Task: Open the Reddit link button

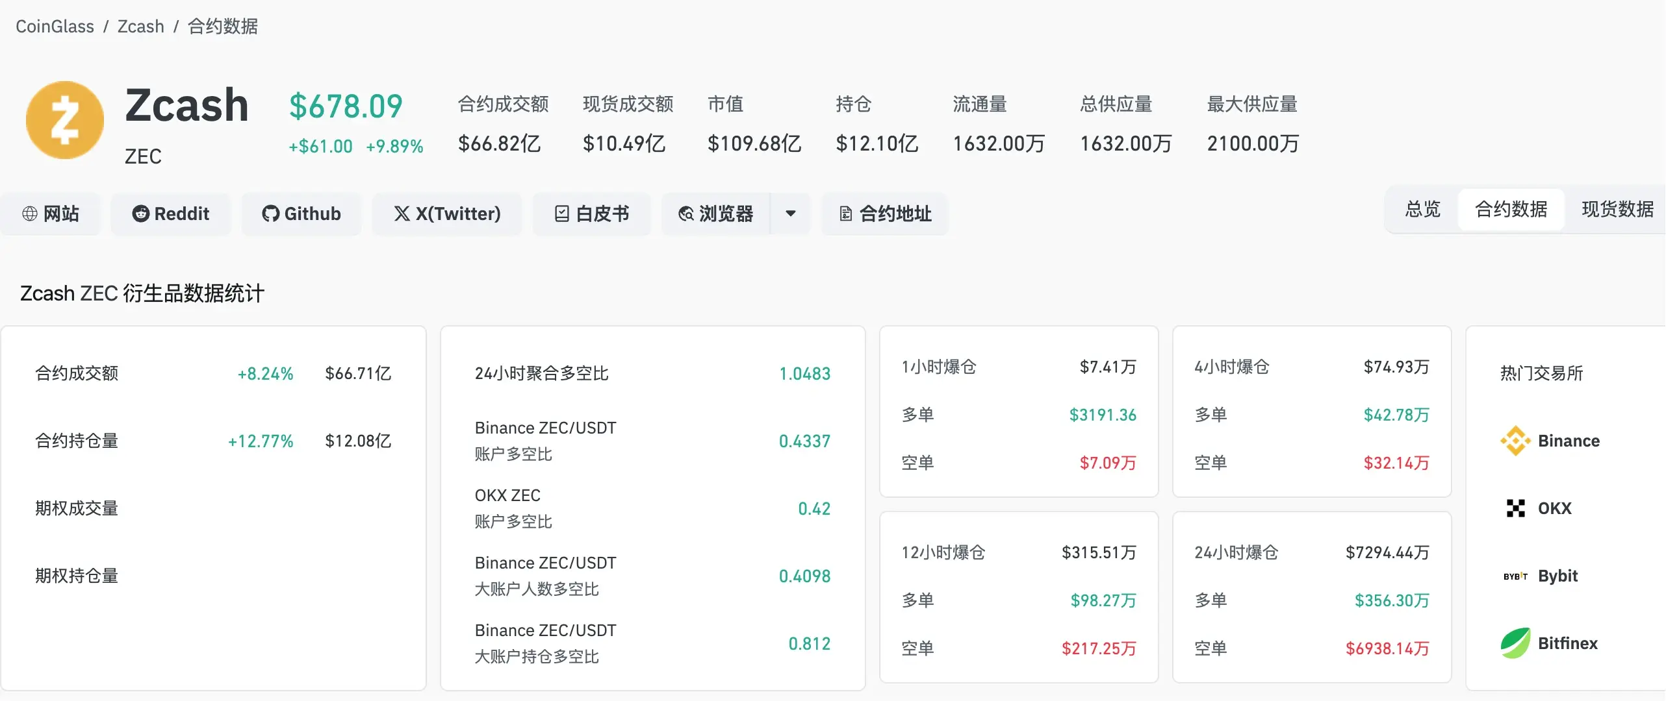Action: tap(171, 214)
